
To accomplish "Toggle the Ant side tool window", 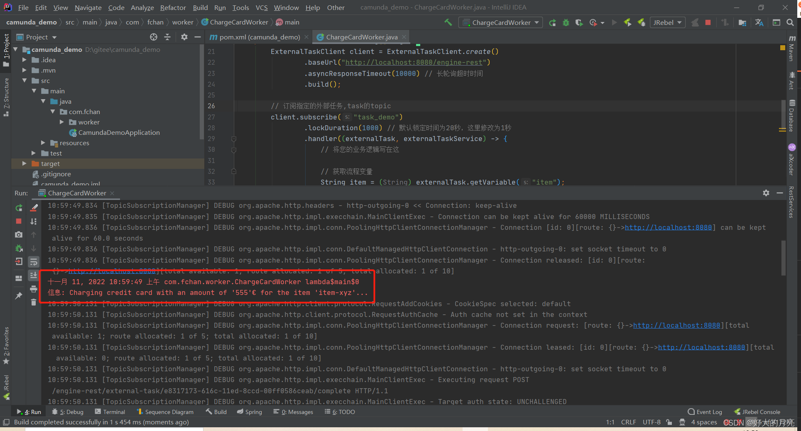I will [791, 80].
